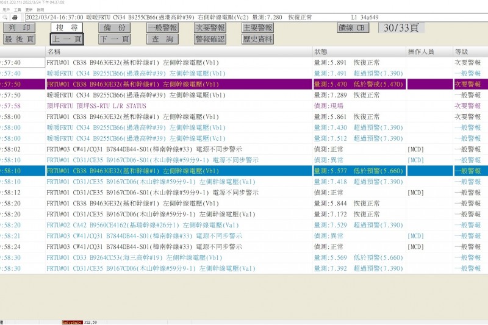Screen dimensions: 488x325
Task: Go to 最後頁 (last page)
Action: pyautogui.click(x=19, y=40)
